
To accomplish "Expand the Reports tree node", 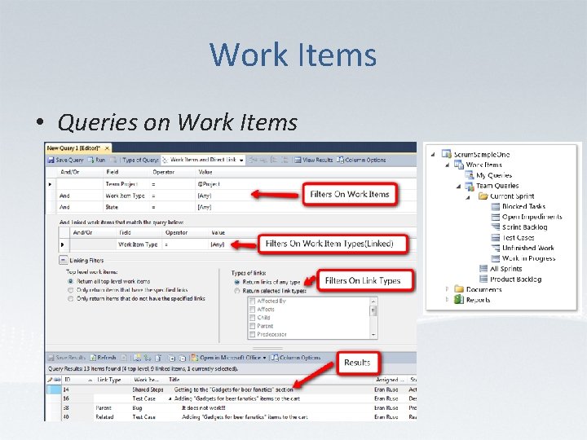I will (x=447, y=299).
